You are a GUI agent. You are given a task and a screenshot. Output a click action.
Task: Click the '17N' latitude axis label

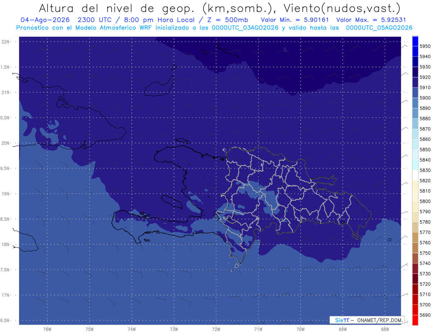pos(5,295)
